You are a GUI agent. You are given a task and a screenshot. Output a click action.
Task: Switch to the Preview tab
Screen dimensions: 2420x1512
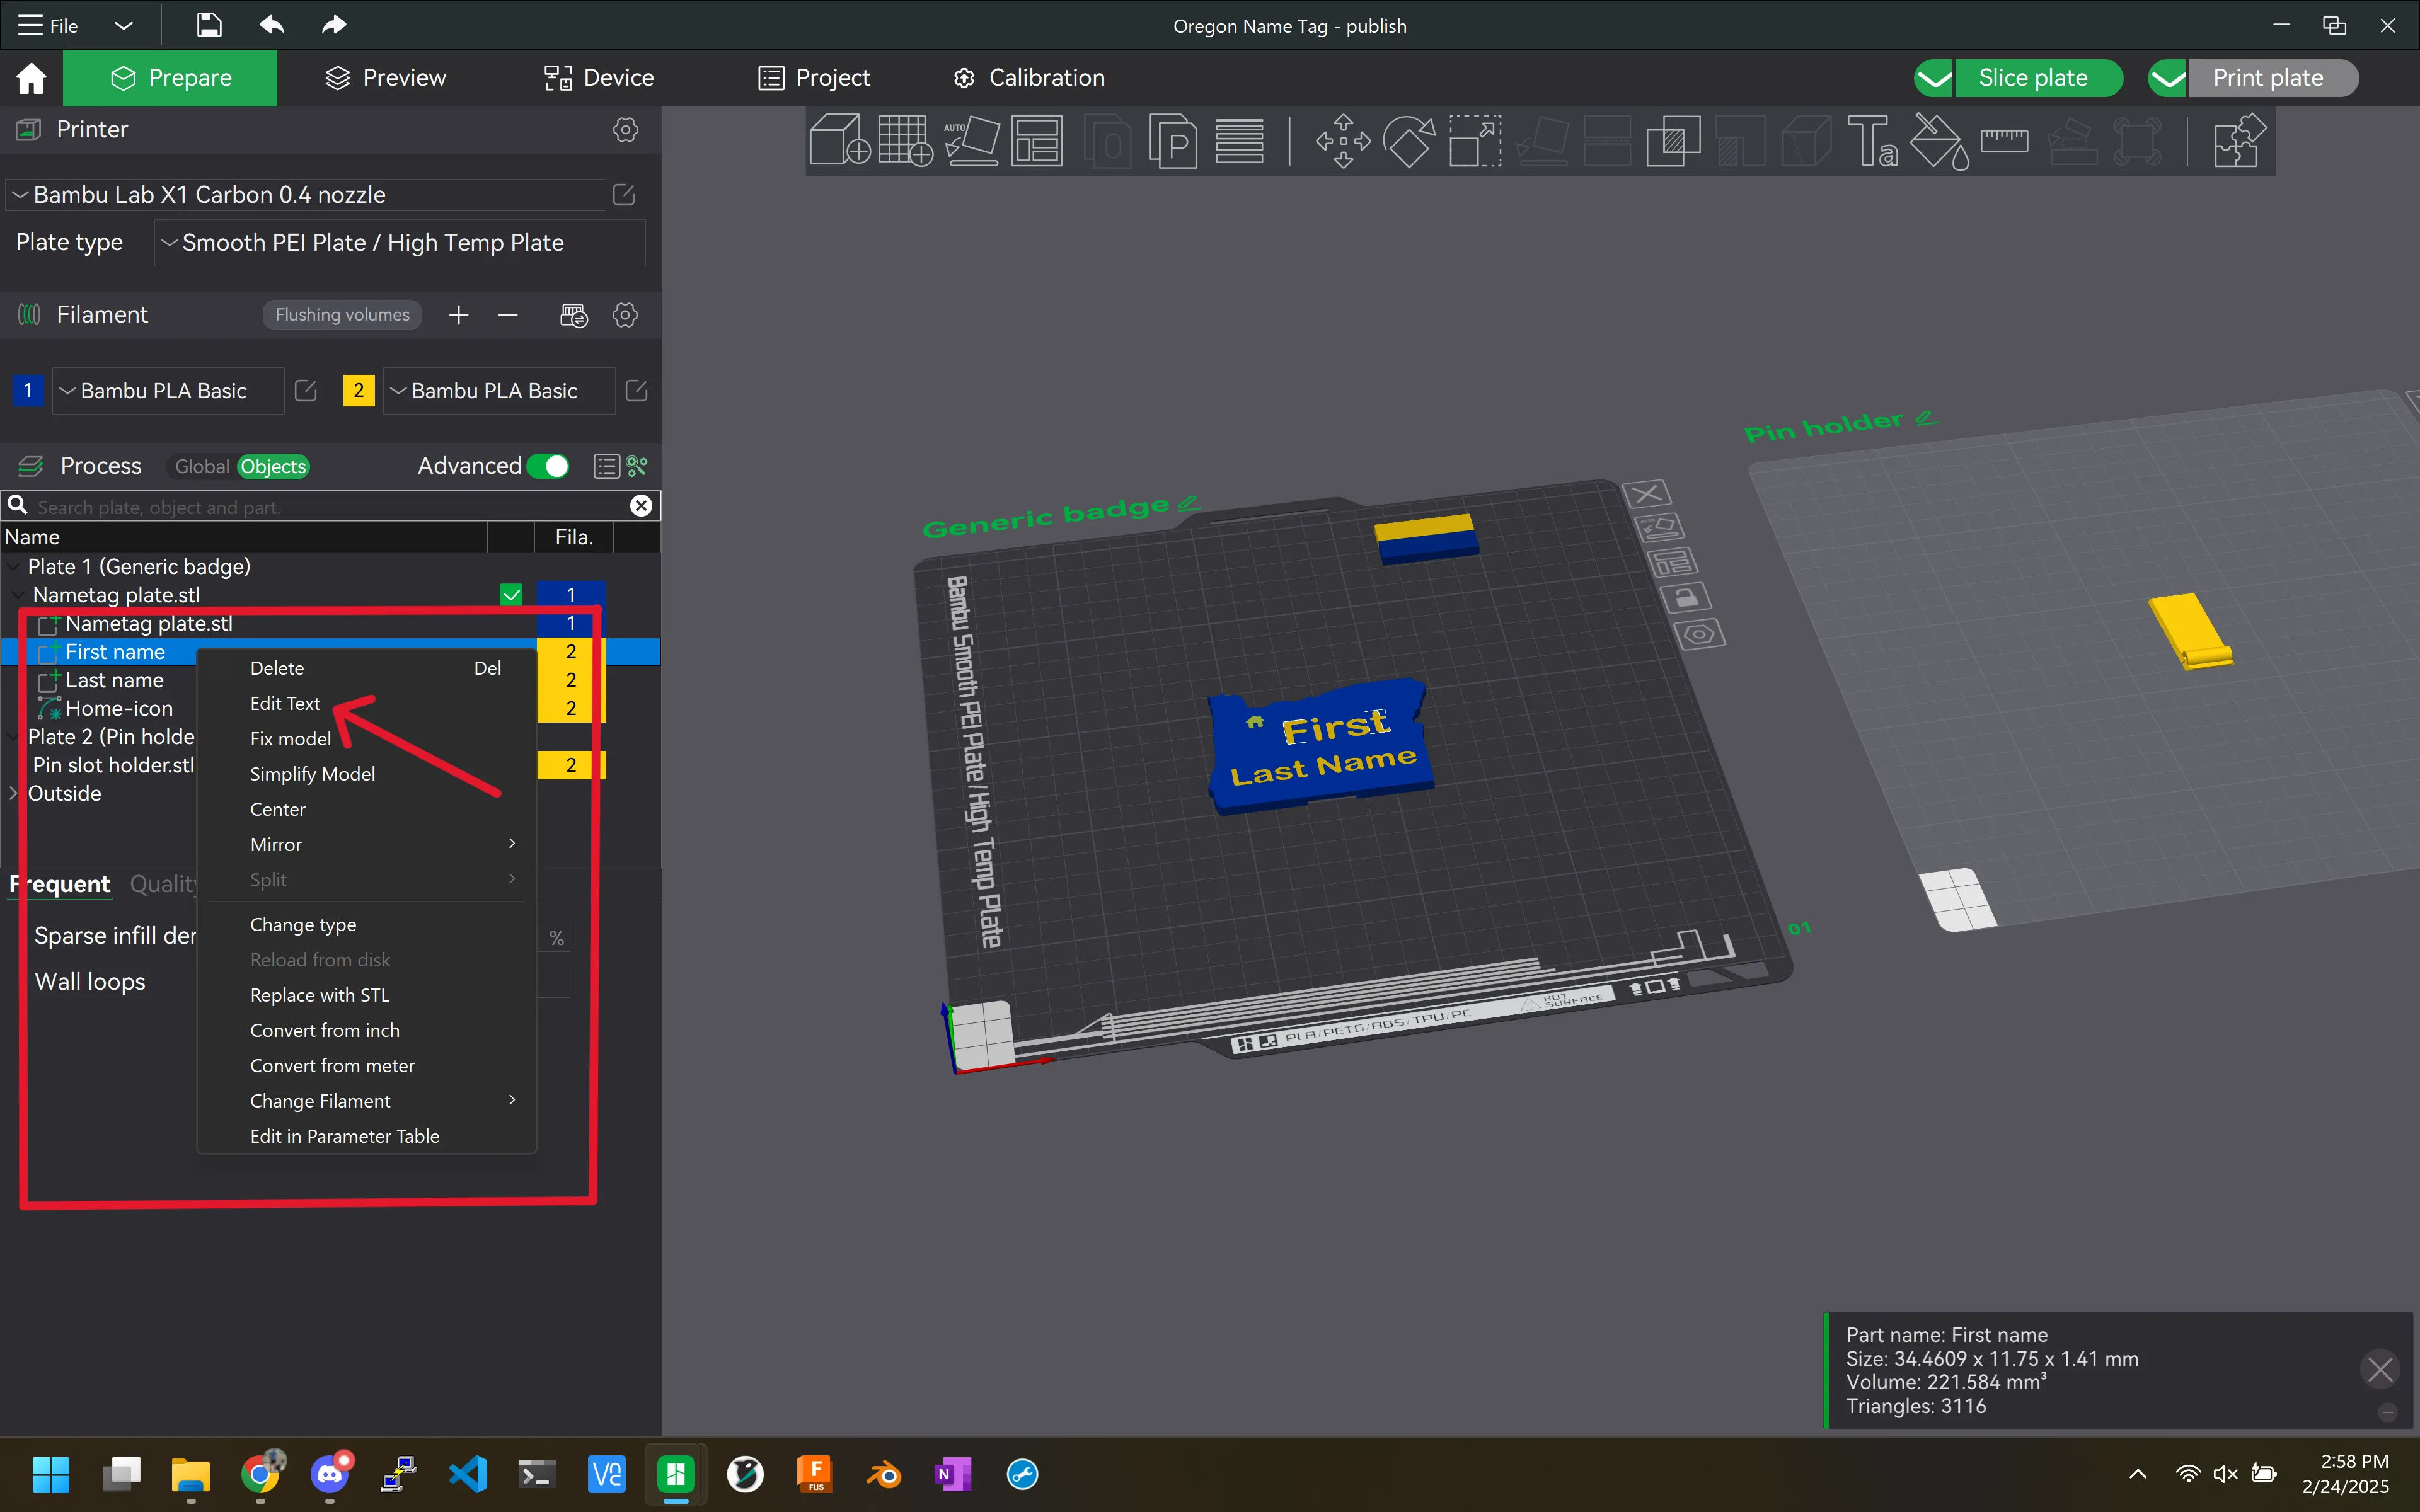(386, 78)
